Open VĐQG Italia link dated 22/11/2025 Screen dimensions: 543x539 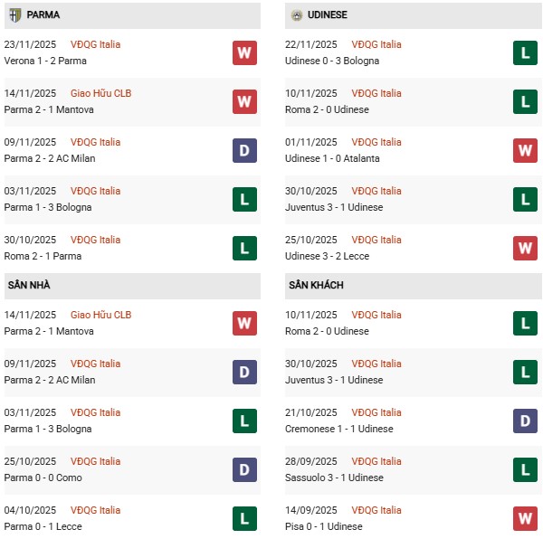376,44
